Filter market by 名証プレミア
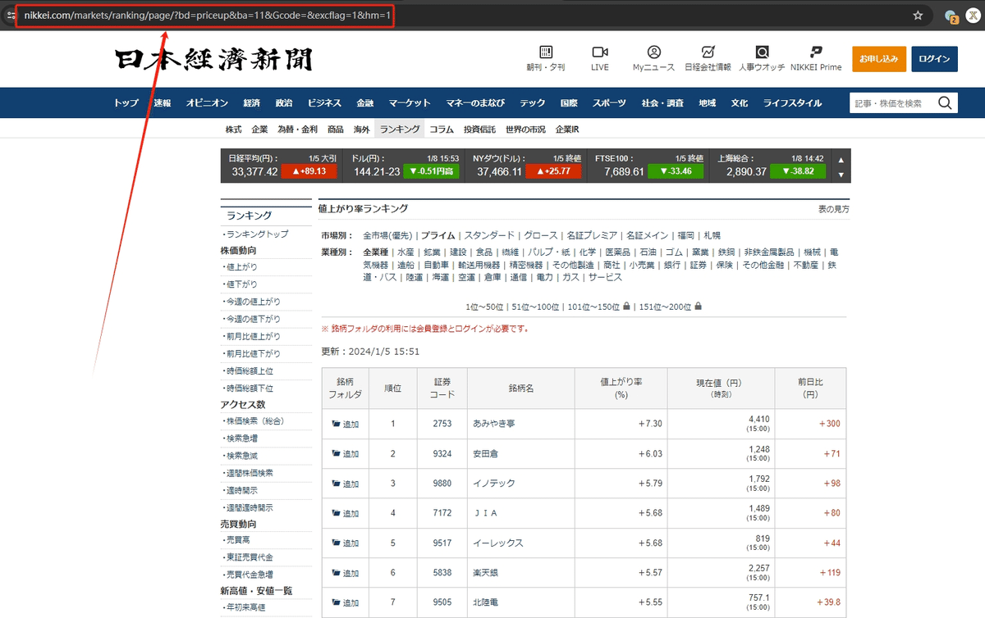 coord(591,235)
